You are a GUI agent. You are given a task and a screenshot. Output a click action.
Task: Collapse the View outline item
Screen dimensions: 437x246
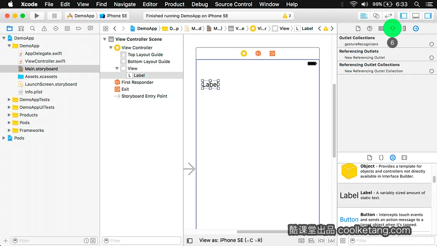[117, 68]
